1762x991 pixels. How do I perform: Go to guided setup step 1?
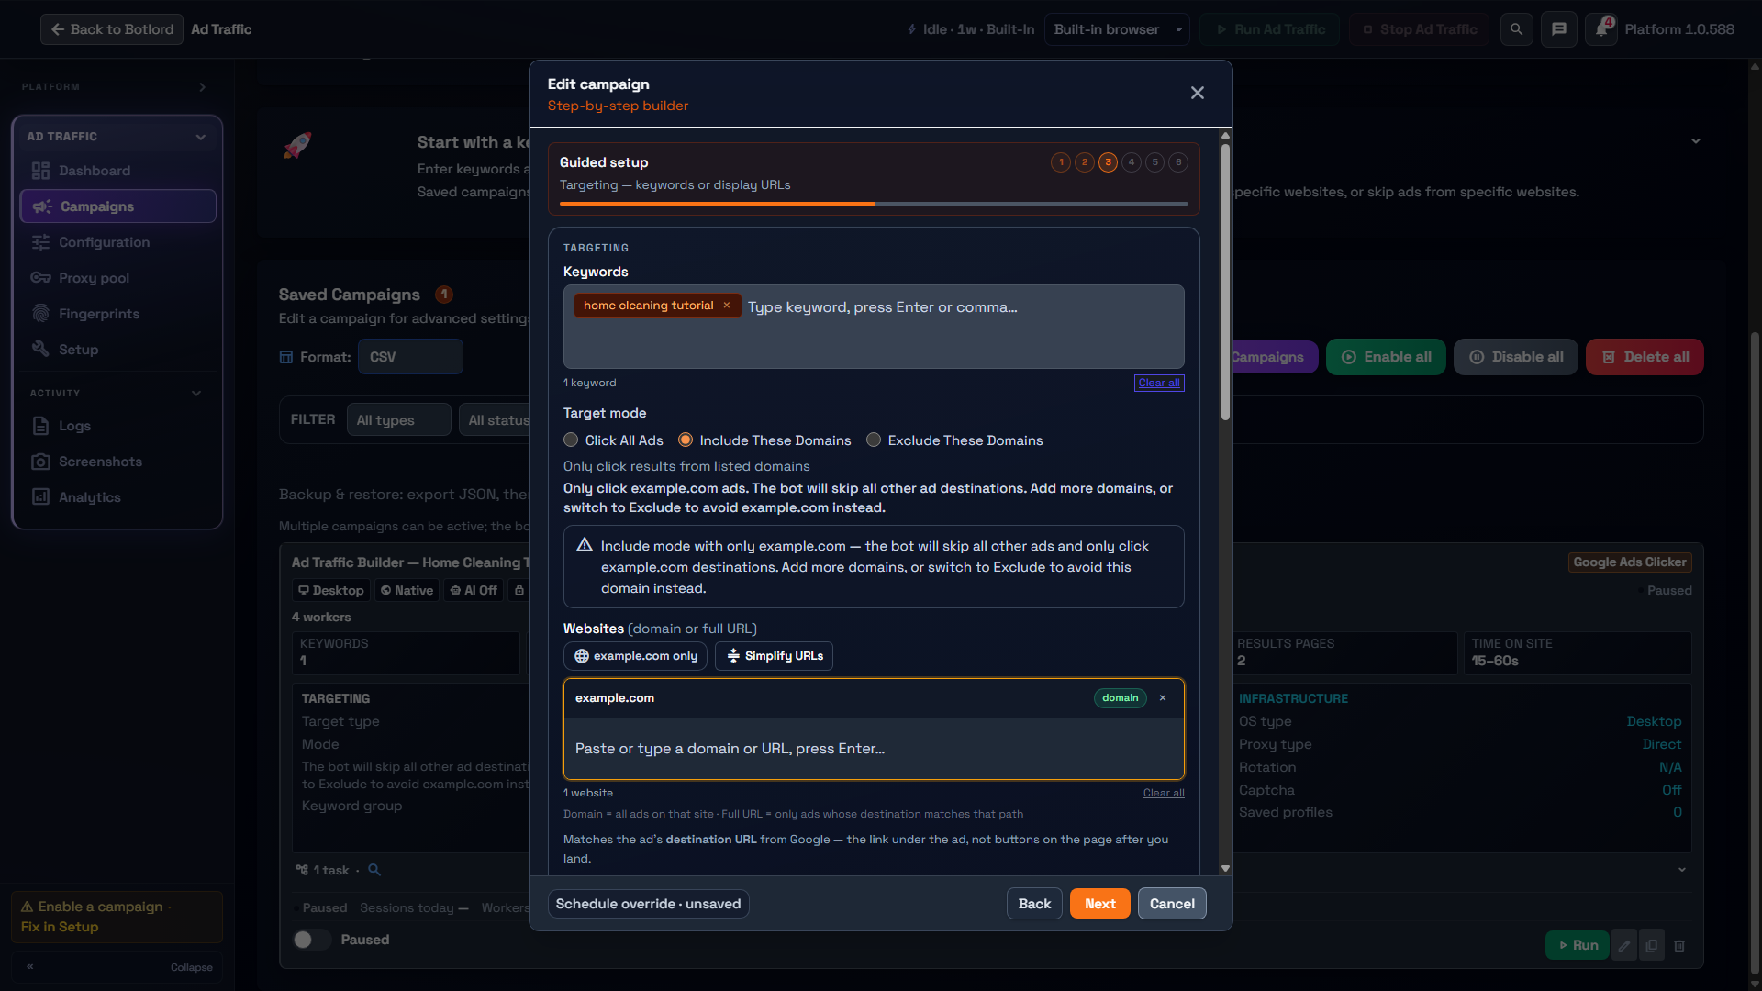point(1061,162)
